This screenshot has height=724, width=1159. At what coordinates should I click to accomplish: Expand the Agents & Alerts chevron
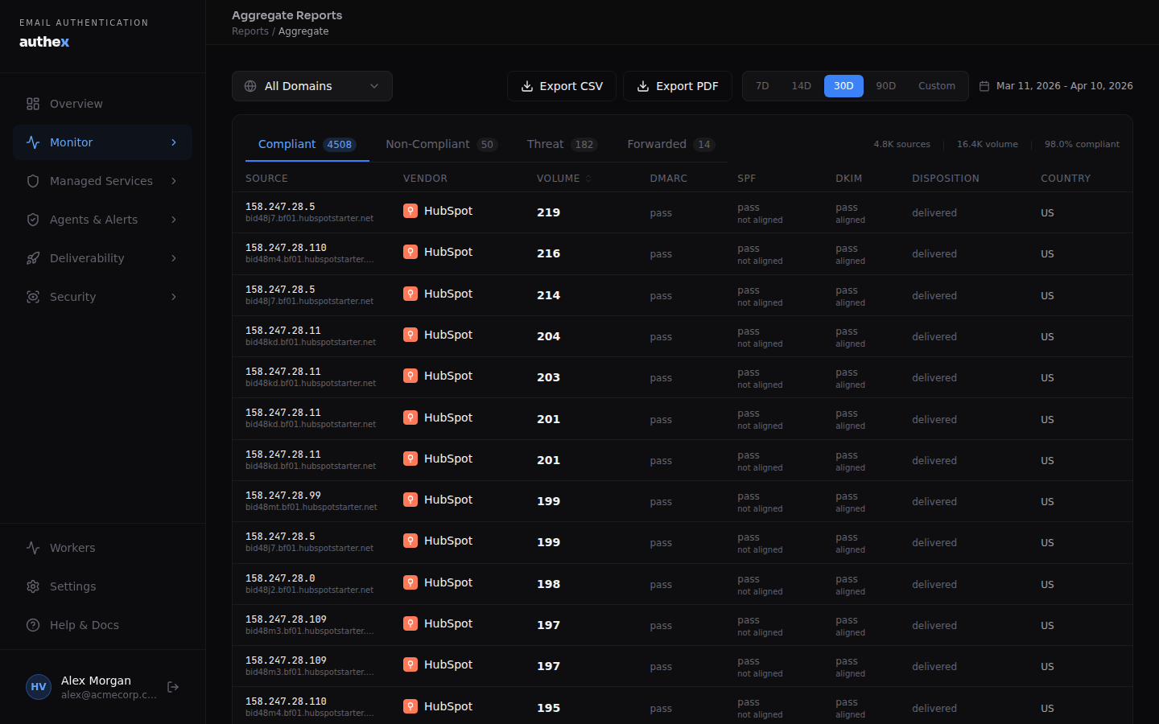(x=174, y=220)
